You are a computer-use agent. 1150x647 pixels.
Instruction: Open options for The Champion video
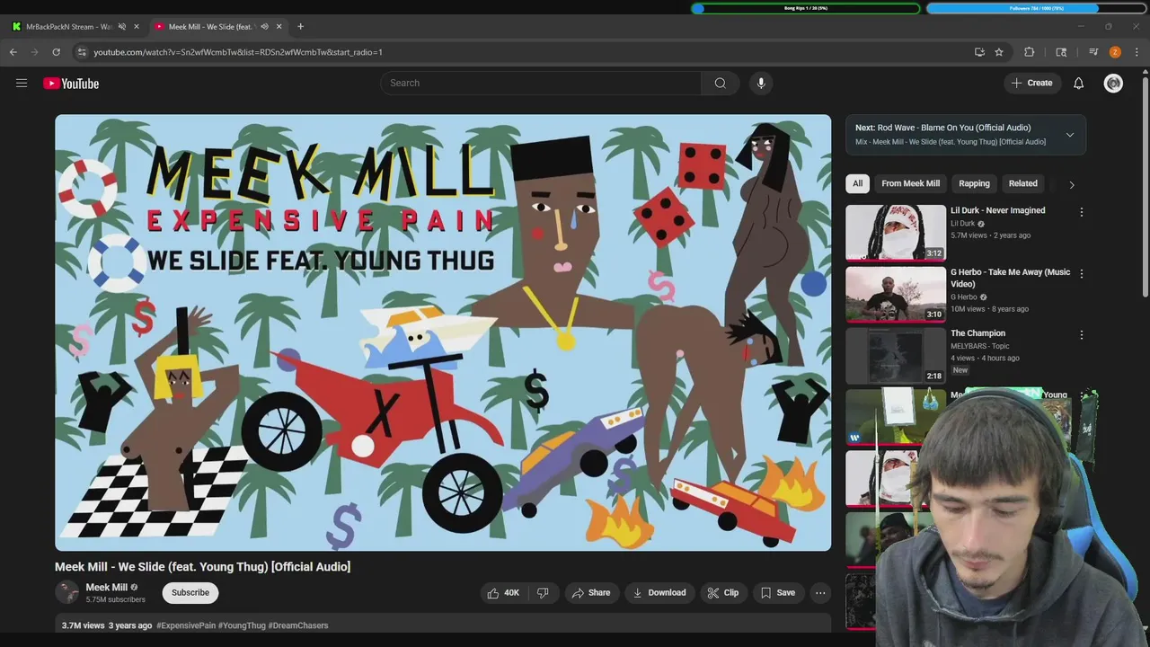coord(1082,334)
